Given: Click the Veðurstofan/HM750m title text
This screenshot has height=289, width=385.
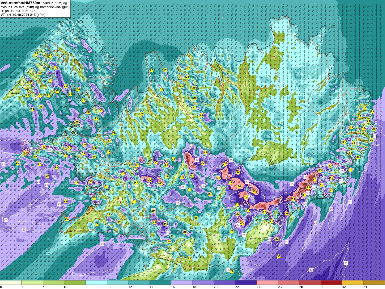Looking at the screenshot, I should 20,3.
